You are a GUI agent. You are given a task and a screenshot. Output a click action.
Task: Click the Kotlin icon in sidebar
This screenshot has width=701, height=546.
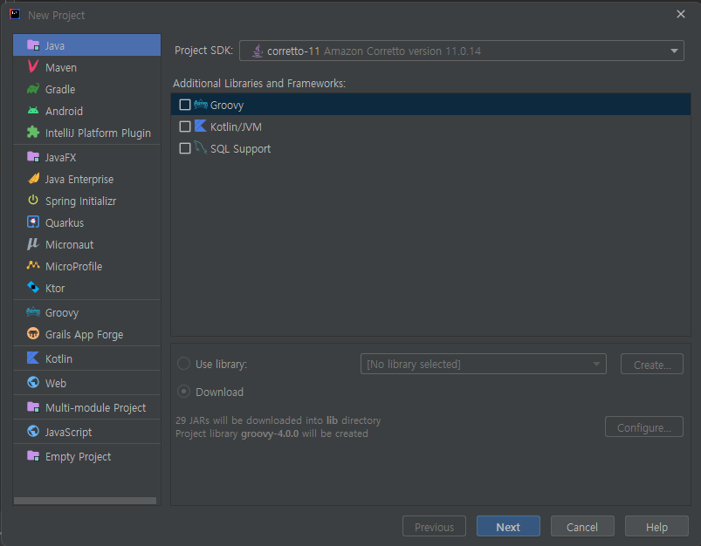point(33,358)
